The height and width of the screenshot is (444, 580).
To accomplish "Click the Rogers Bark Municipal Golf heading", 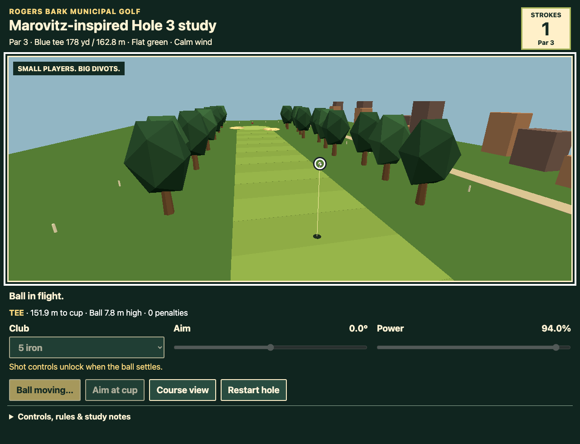I will click(x=75, y=11).
